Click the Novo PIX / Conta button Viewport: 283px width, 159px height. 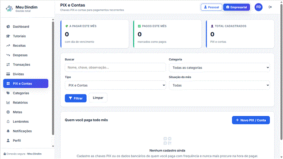251,120
